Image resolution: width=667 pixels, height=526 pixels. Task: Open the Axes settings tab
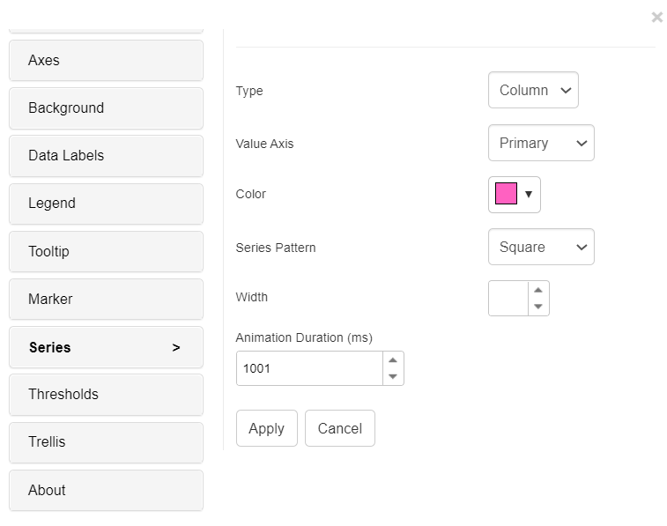point(106,61)
